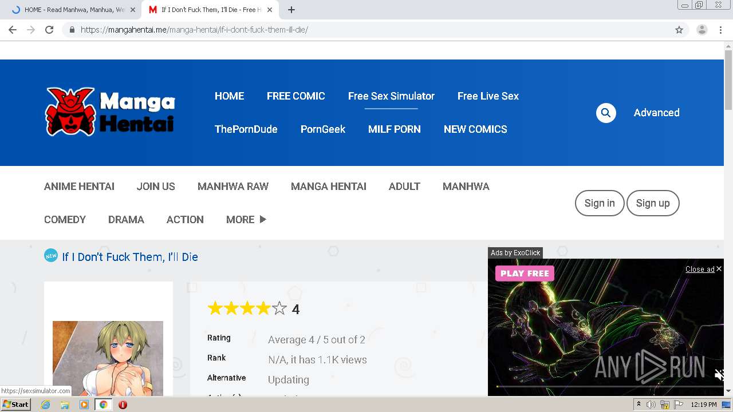
Task: Select the ACTION genre
Action: pos(185,220)
